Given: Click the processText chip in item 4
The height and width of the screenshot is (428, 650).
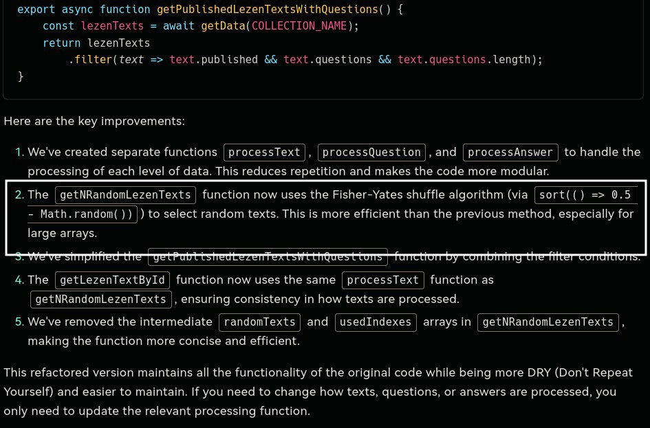Looking at the screenshot, I should [383, 280].
